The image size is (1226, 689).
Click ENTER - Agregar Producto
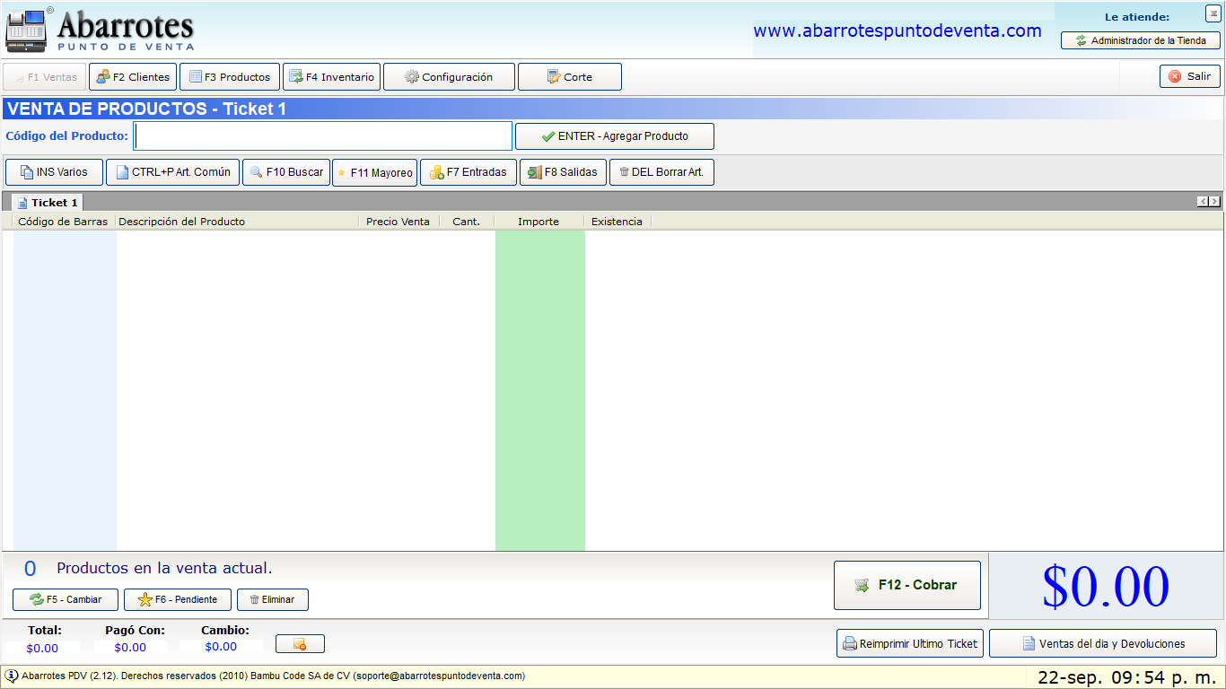click(615, 136)
